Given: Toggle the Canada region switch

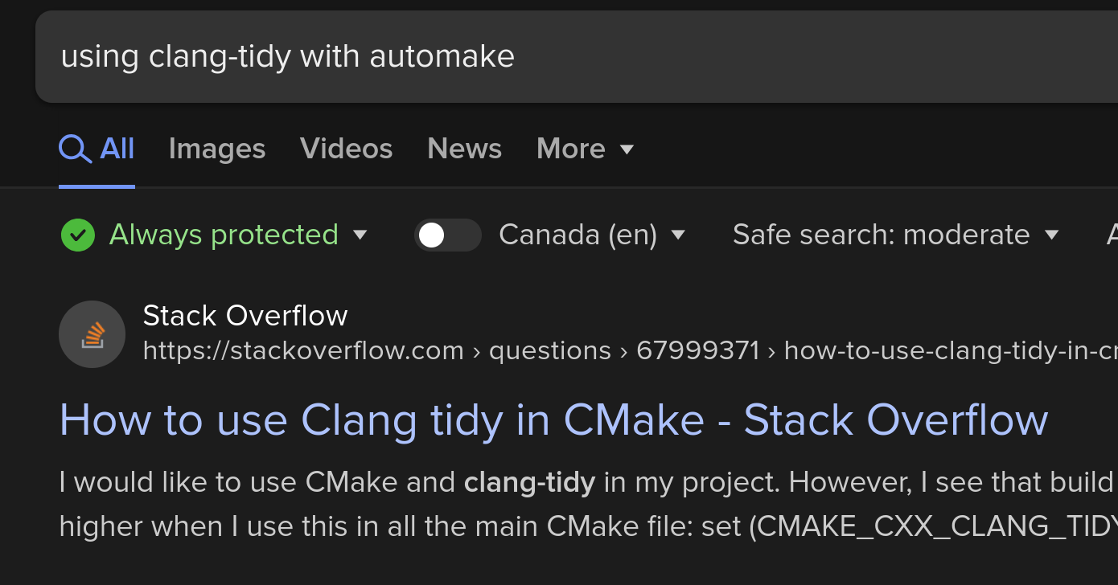Looking at the screenshot, I should (x=447, y=235).
